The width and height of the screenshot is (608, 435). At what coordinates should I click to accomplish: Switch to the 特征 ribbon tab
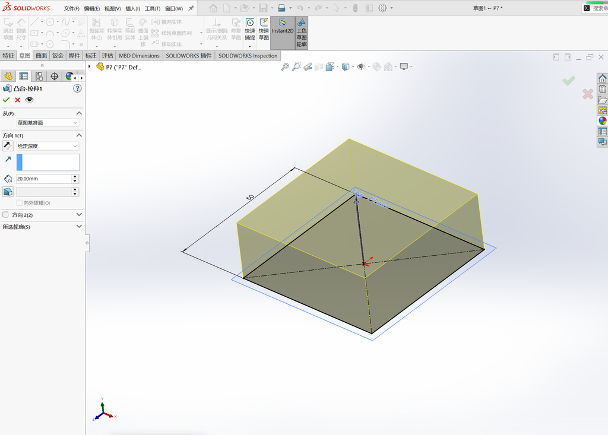tap(8, 55)
